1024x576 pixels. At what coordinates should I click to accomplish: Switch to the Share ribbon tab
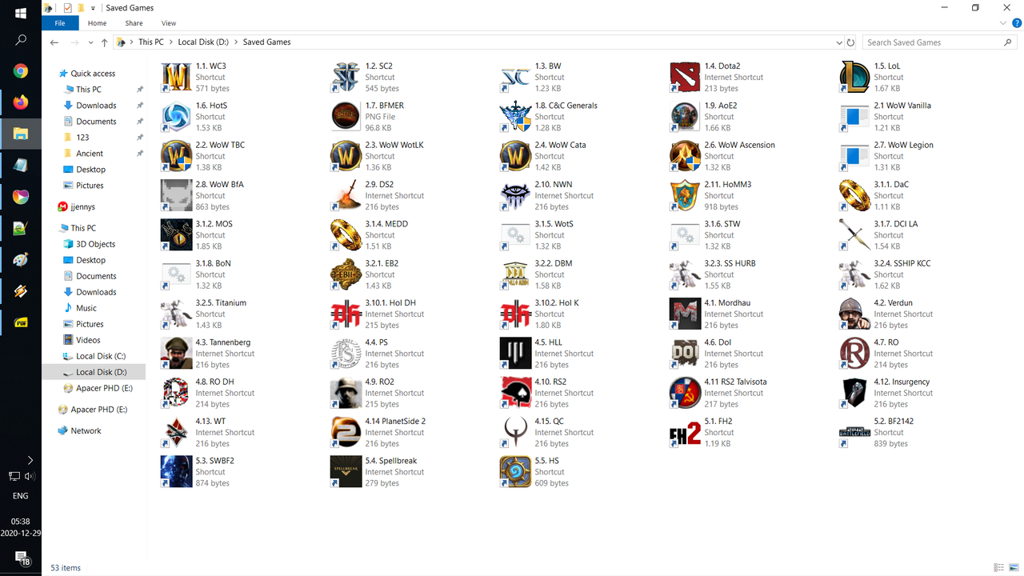[x=134, y=23]
